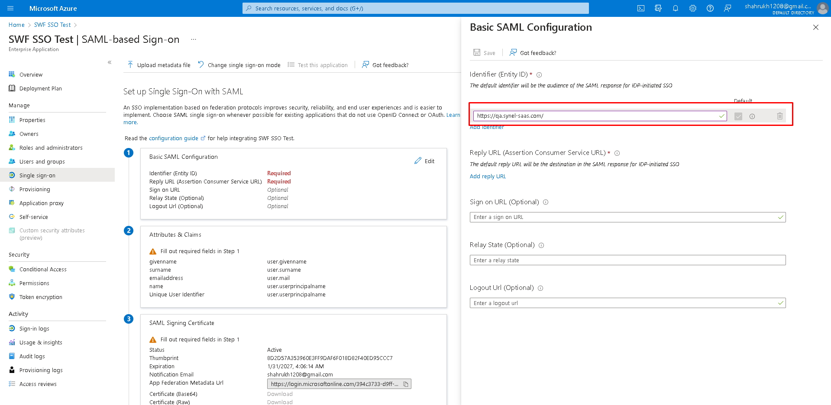Screen dimensions: 831x405
Task: Open Owners in the left menu
Action: pyautogui.click(x=29, y=134)
